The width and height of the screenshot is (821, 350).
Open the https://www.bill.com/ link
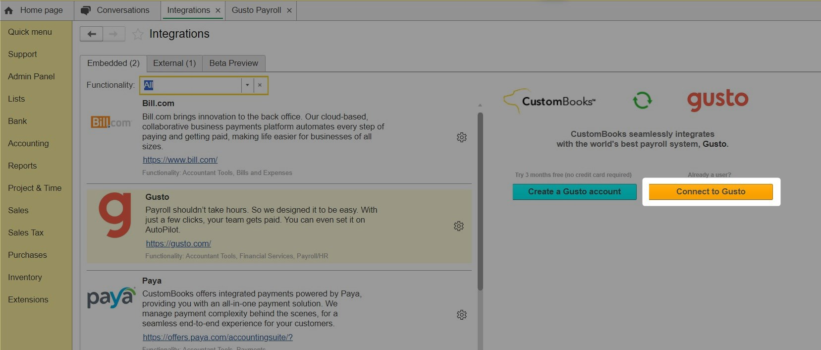(x=180, y=160)
